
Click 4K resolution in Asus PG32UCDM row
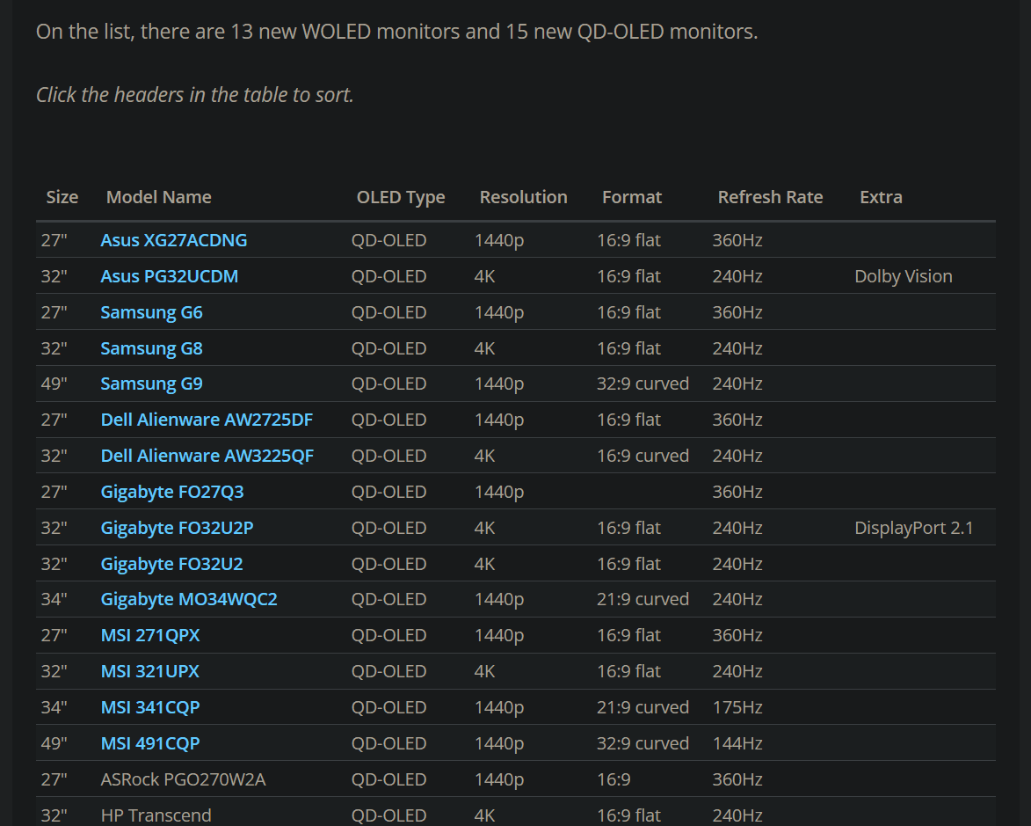[x=484, y=276]
